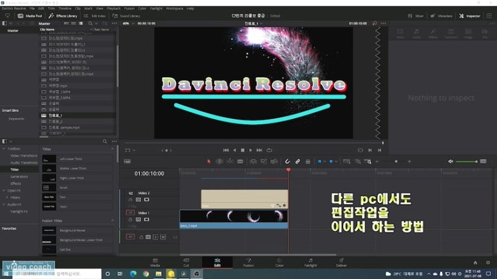Toggle Linked Selection chain icon
The width and height of the screenshot is (497, 279).
[297, 162]
